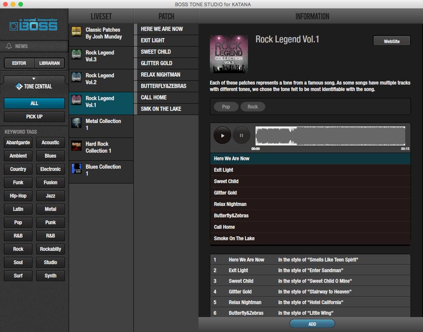Show ALL livesets
Image resolution: width=423 pixels, height=332 pixels.
coord(34,103)
